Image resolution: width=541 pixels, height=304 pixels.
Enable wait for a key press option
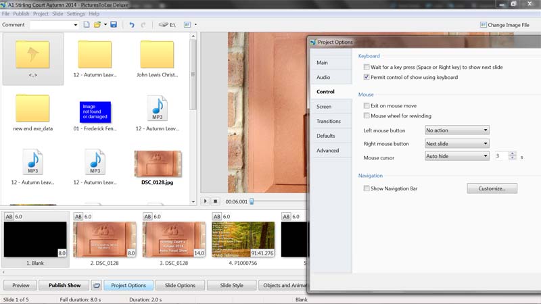pyautogui.click(x=366, y=68)
